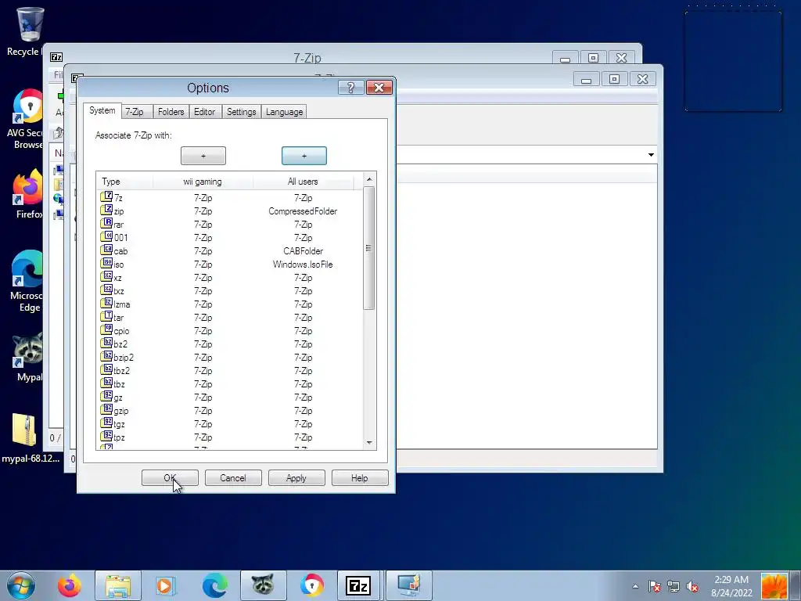The width and height of the screenshot is (801, 601).
Task: Click the Type column header
Action: coord(124,182)
